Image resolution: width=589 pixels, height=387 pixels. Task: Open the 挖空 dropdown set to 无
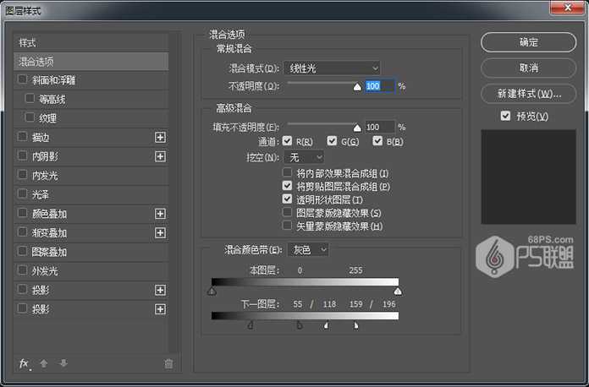point(306,157)
